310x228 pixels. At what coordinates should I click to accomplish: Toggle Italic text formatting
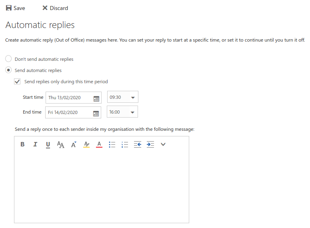35,144
